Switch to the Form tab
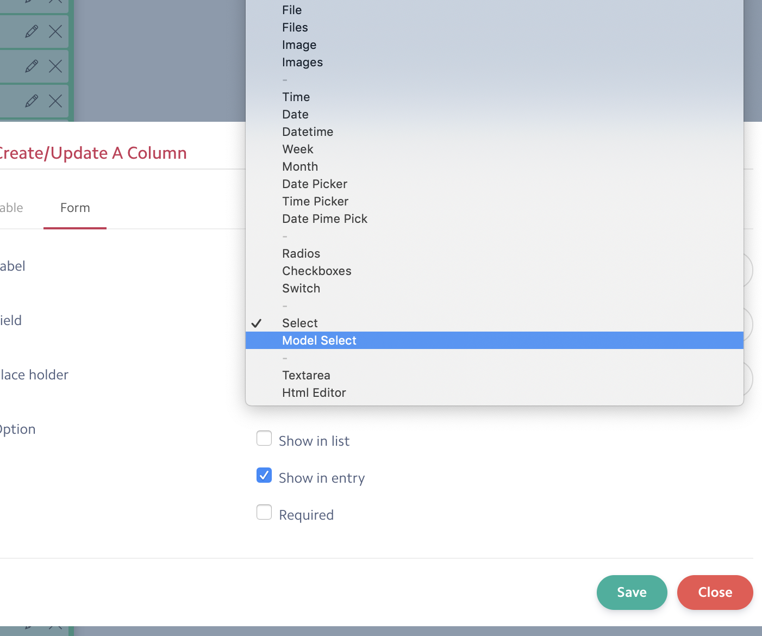Viewport: 762px width, 636px height. click(x=74, y=208)
